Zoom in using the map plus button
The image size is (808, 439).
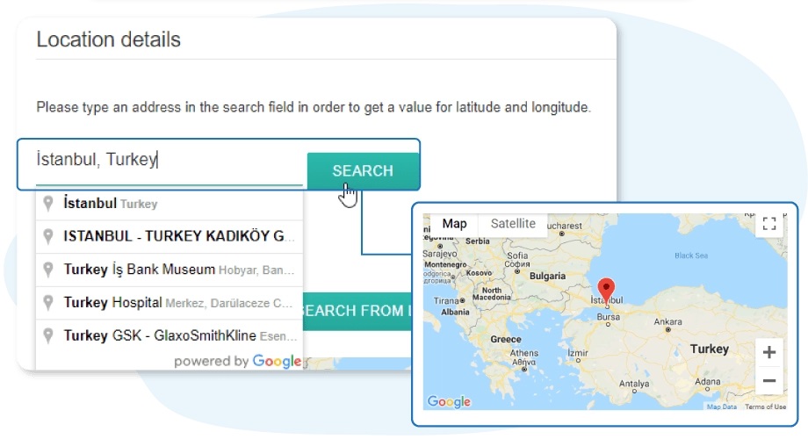click(x=769, y=353)
